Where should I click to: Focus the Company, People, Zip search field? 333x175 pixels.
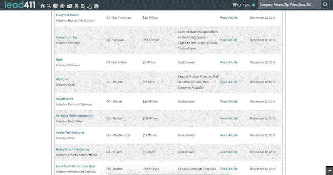[x=288, y=5]
